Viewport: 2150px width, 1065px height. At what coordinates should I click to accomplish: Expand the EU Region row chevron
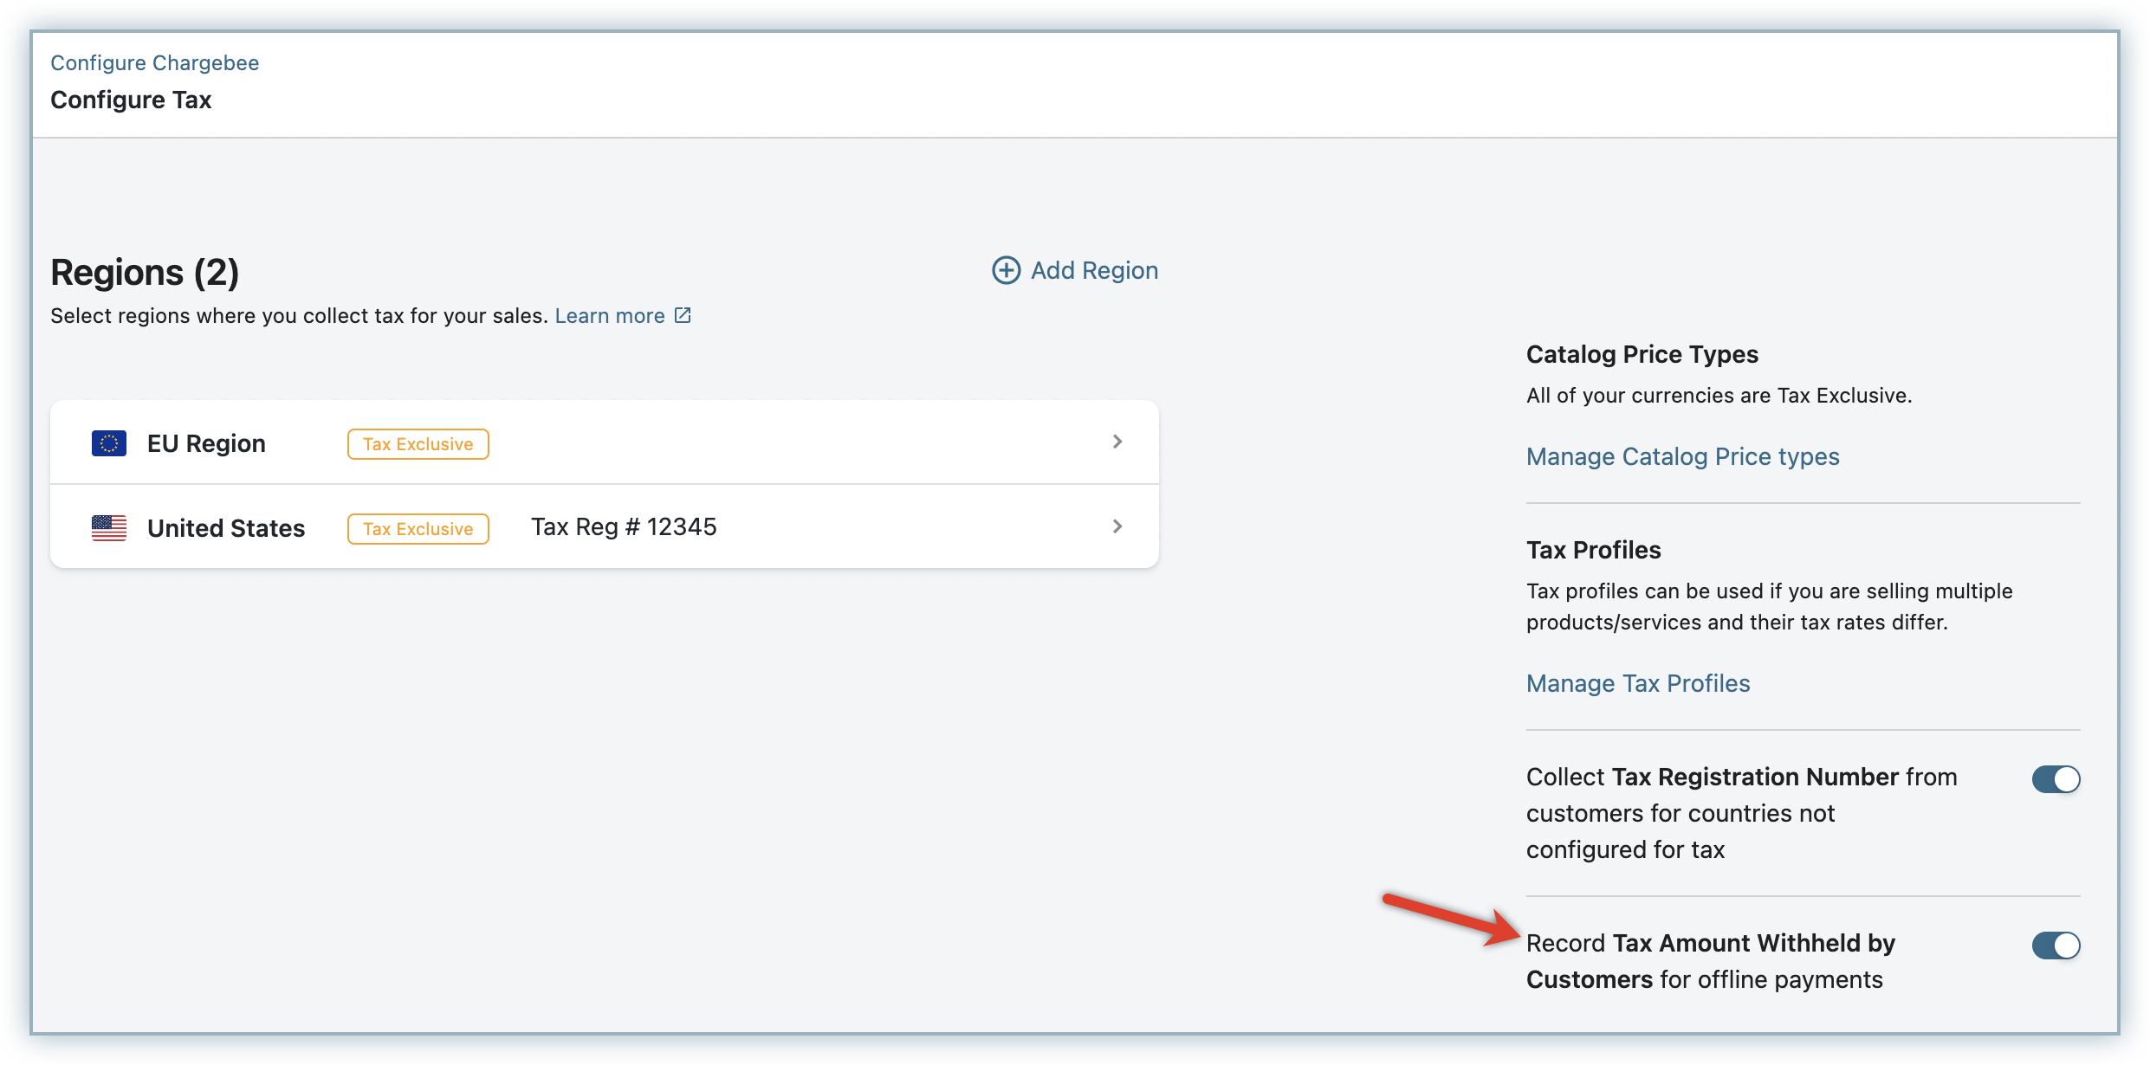coord(1117,442)
